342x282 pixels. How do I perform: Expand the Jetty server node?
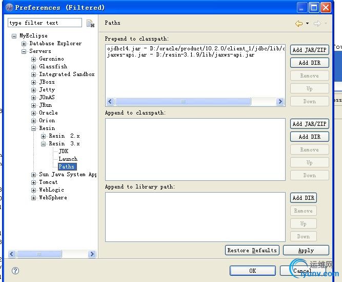coord(34,90)
